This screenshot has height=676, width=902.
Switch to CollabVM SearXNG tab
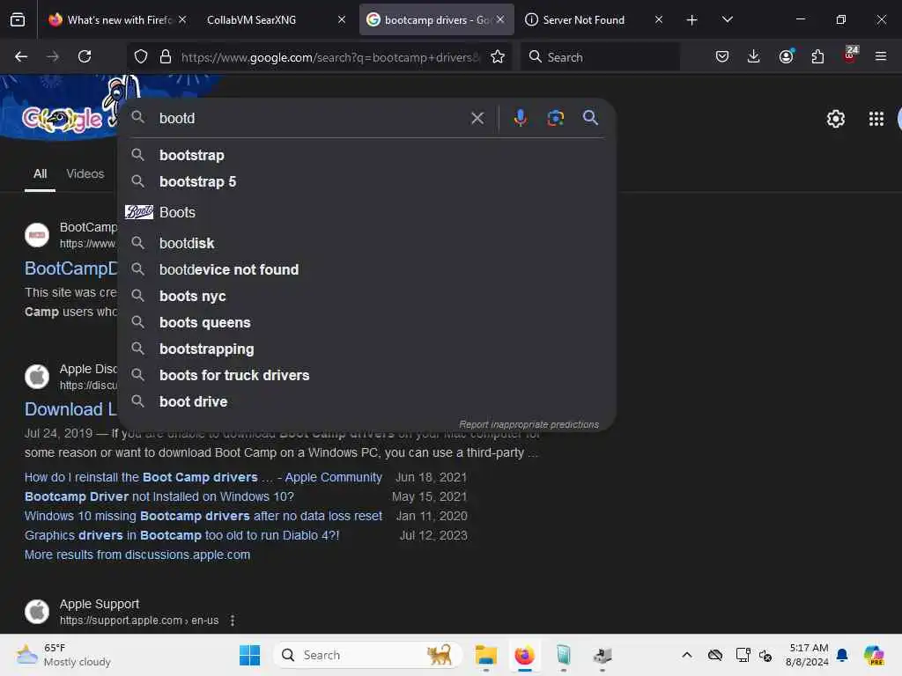pos(273,20)
